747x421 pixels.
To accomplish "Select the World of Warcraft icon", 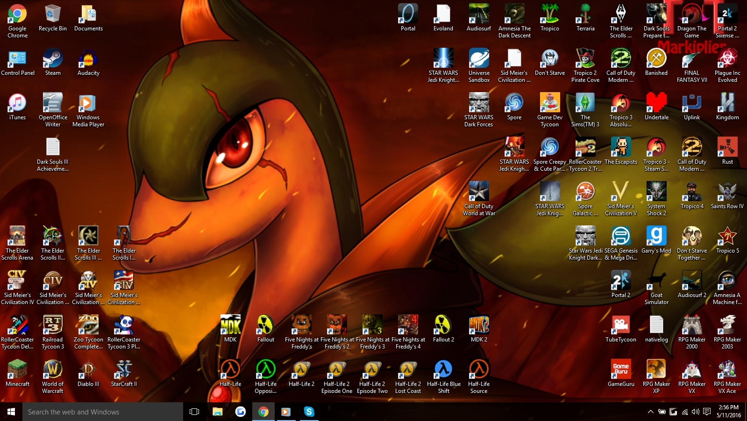I will 53,377.
